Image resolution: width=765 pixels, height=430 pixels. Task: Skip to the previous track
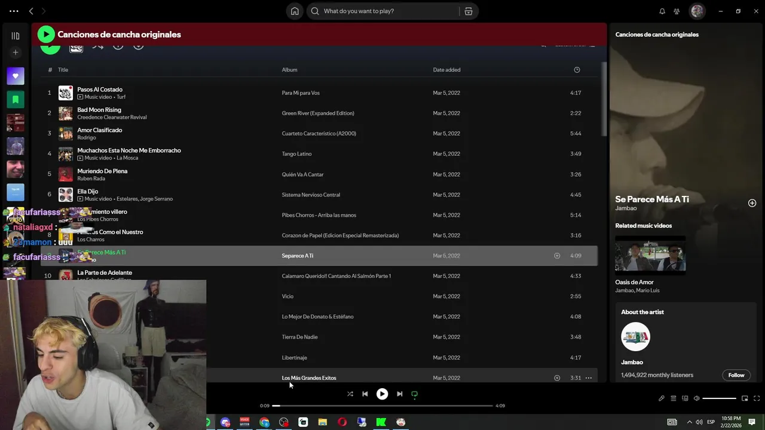coord(365,394)
